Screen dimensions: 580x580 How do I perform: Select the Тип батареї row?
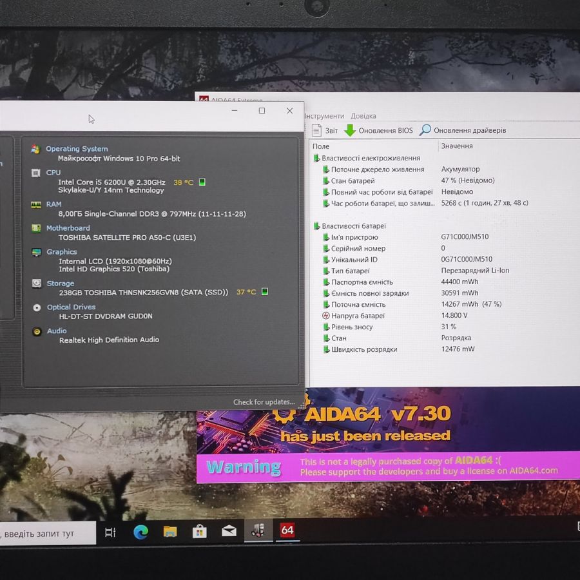click(x=444, y=271)
